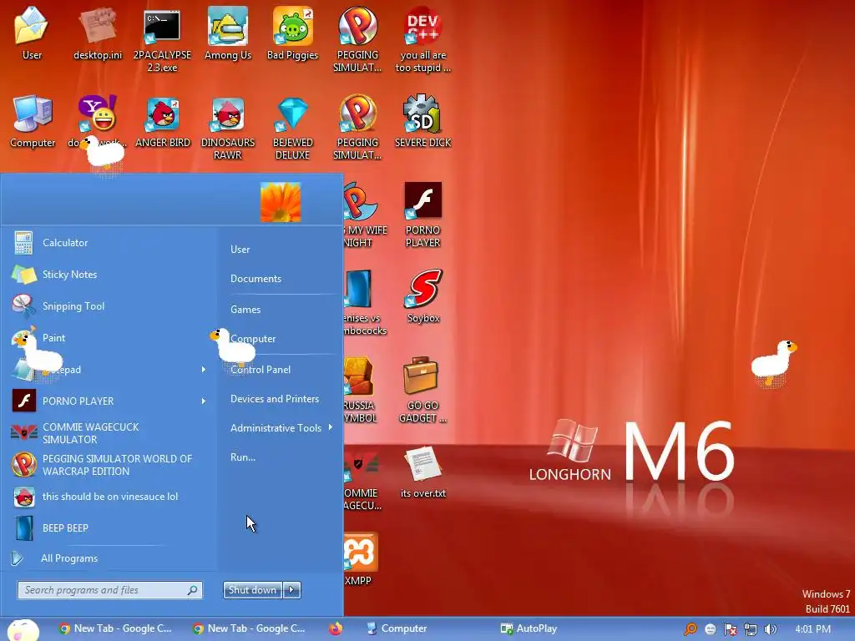Click the search magnifier in Start menu
This screenshot has width=855, height=641.
(193, 590)
